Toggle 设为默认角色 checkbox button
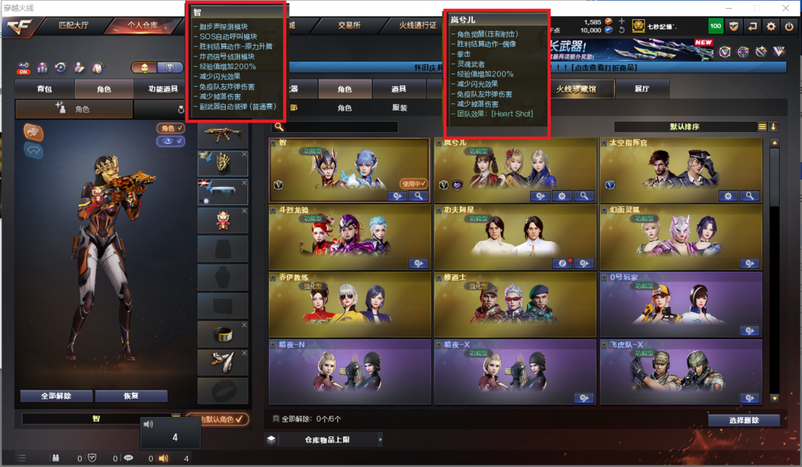802x467 pixels. [x=219, y=419]
